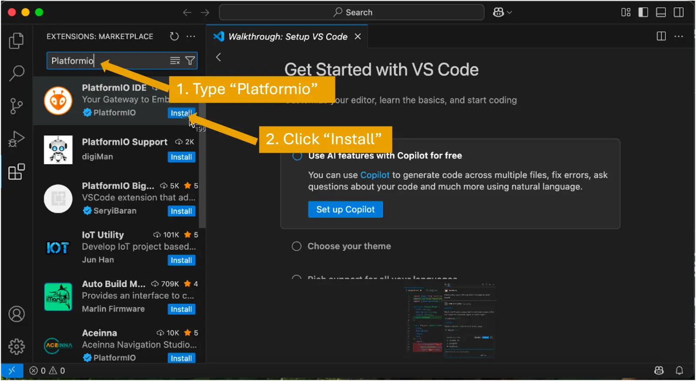Open the Search view in activity bar
696x381 pixels.
17,73
